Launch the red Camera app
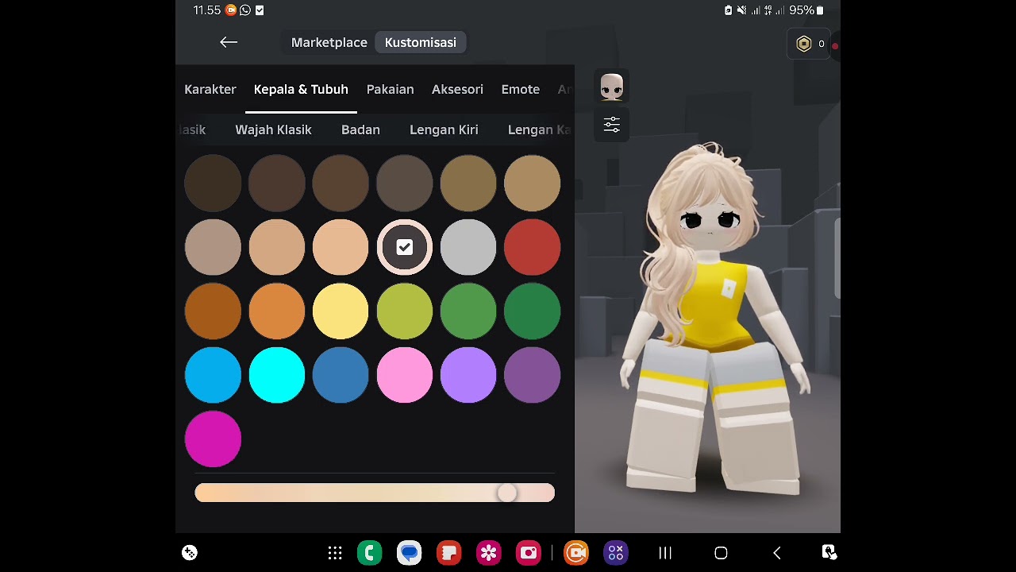The width and height of the screenshot is (1016, 572). pyautogui.click(x=528, y=553)
